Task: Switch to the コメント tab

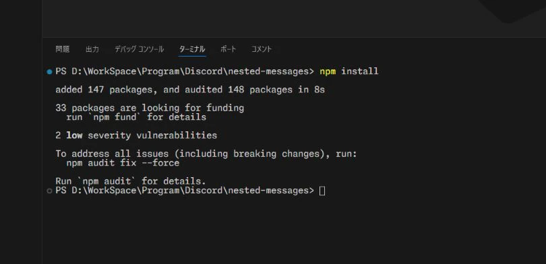Action: [x=262, y=49]
